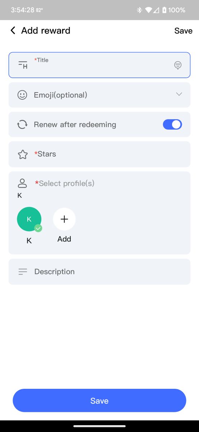Tap the heading text icon beside Title

pyautogui.click(x=23, y=65)
